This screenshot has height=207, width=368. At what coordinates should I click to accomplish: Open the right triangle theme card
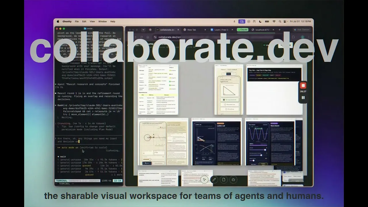click(x=229, y=90)
